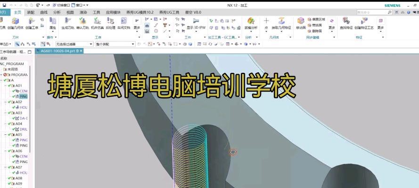Click the search magnifier icon in command finder
The height and width of the screenshot is (188, 419).
tap(390, 12)
